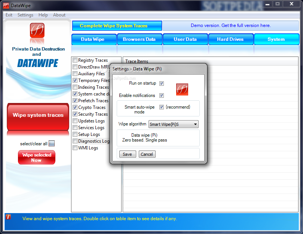Click the 'Zero based. Single pass' description text
Image resolution: width=303 pixels, height=234 pixels.
pos(144,140)
